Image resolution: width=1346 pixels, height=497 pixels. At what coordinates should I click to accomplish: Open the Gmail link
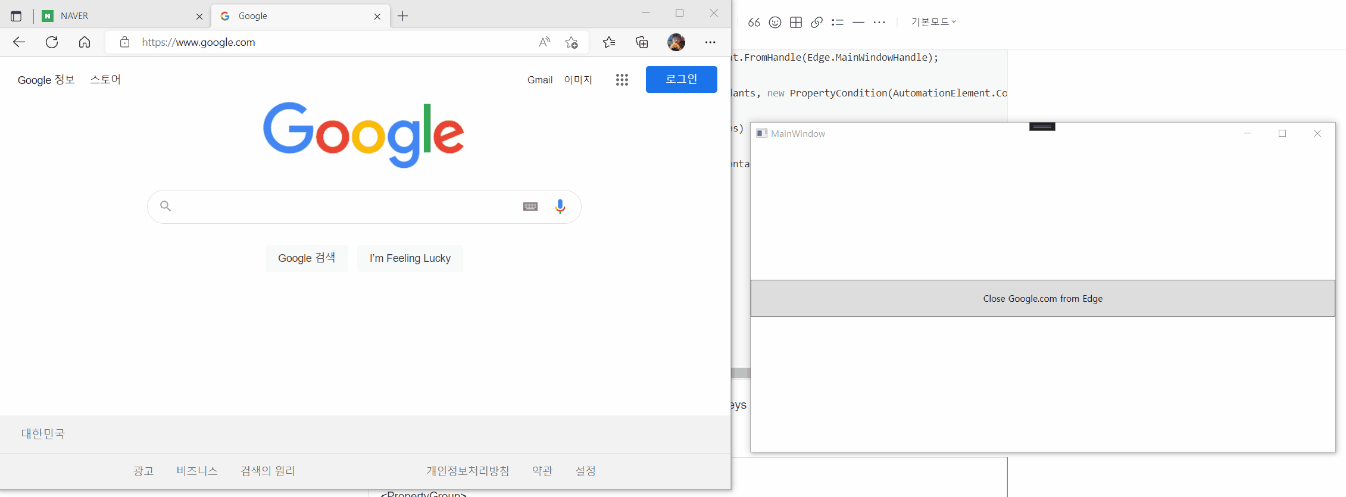pos(540,80)
